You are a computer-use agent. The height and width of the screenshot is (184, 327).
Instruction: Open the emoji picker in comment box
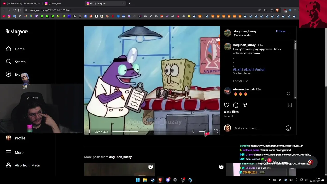(288, 128)
